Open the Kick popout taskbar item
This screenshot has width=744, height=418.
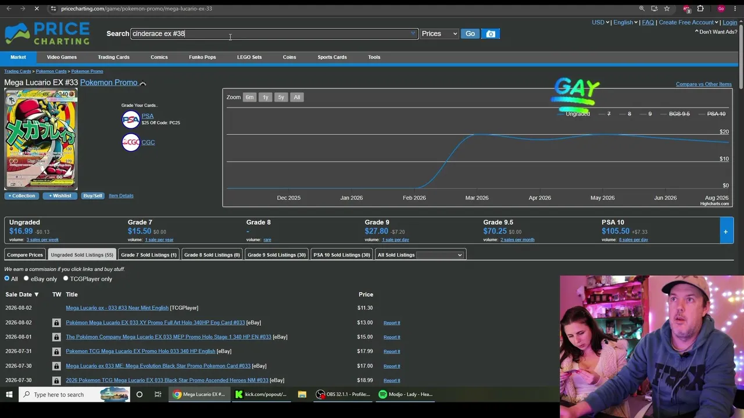[x=261, y=394]
